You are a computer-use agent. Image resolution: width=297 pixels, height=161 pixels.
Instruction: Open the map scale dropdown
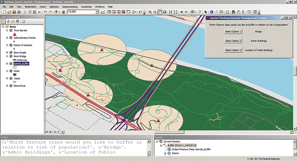click(x=97, y=12)
